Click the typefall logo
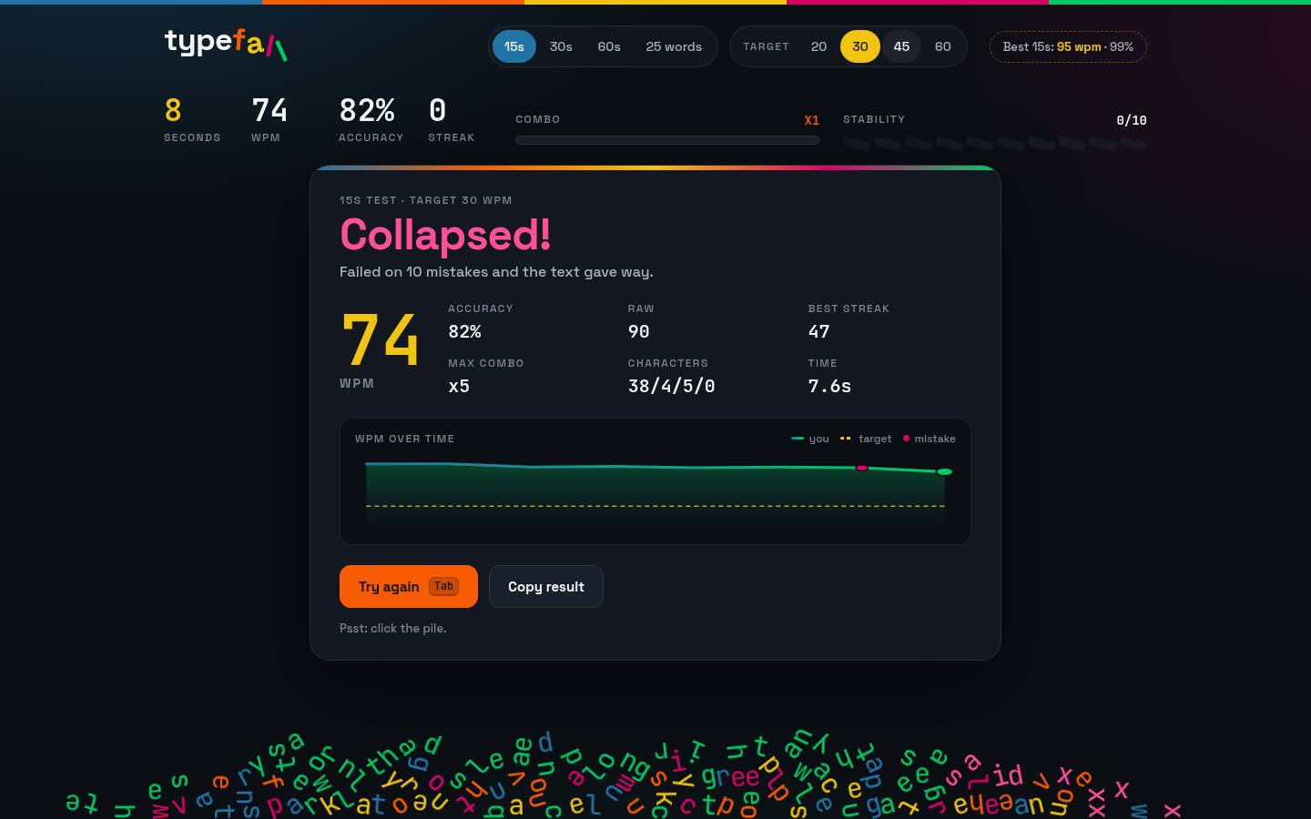Image resolution: width=1311 pixels, height=819 pixels. (x=226, y=44)
